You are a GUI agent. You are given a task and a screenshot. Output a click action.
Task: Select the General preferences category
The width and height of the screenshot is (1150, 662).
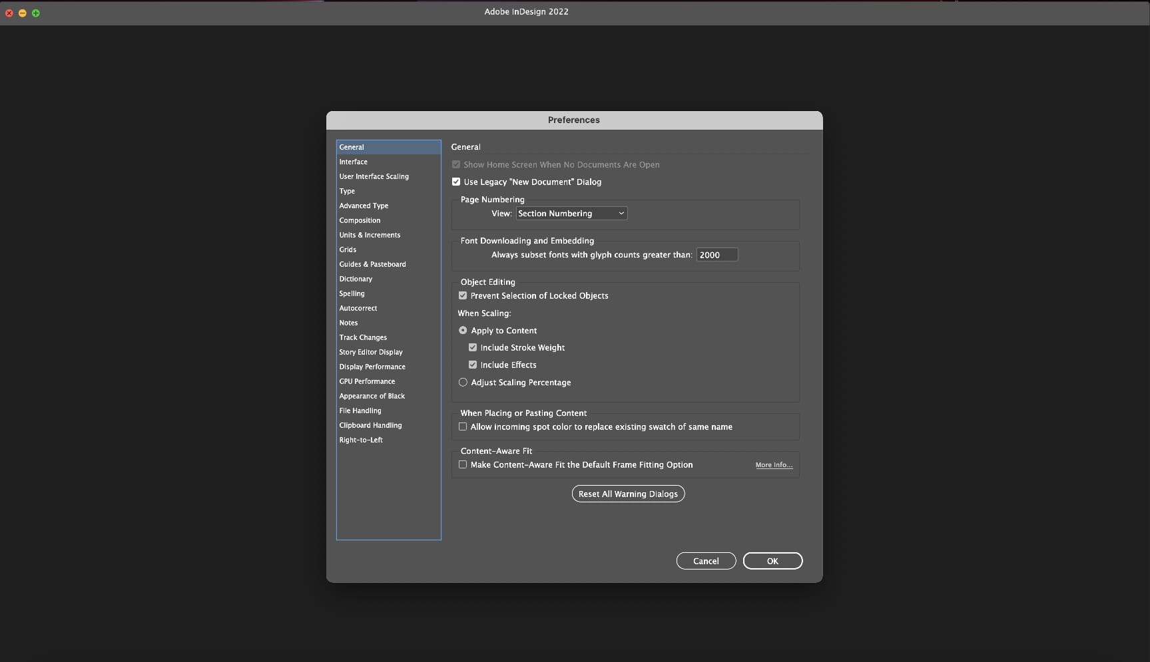pos(389,147)
